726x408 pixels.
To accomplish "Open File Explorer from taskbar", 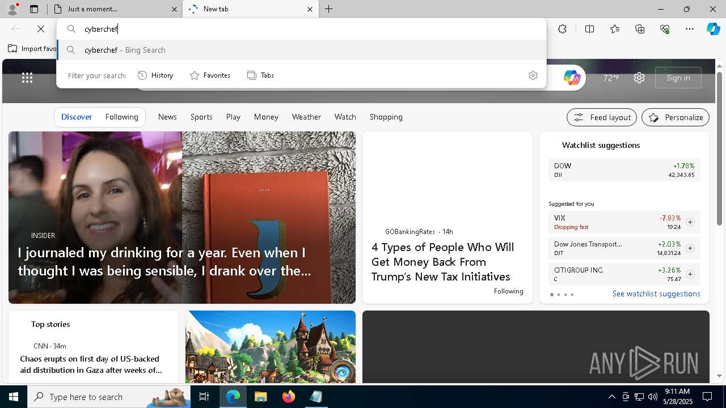I will pos(260,397).
